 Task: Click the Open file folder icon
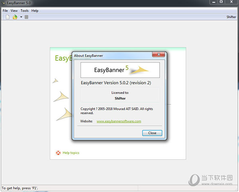pos(15,17)
